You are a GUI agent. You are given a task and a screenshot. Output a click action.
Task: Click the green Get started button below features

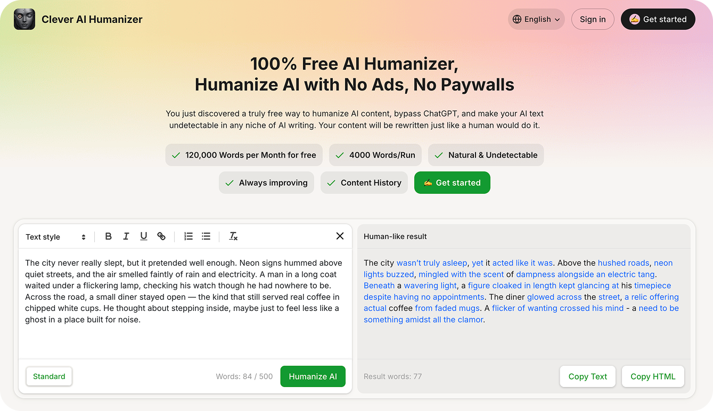(x=452, y=183)
